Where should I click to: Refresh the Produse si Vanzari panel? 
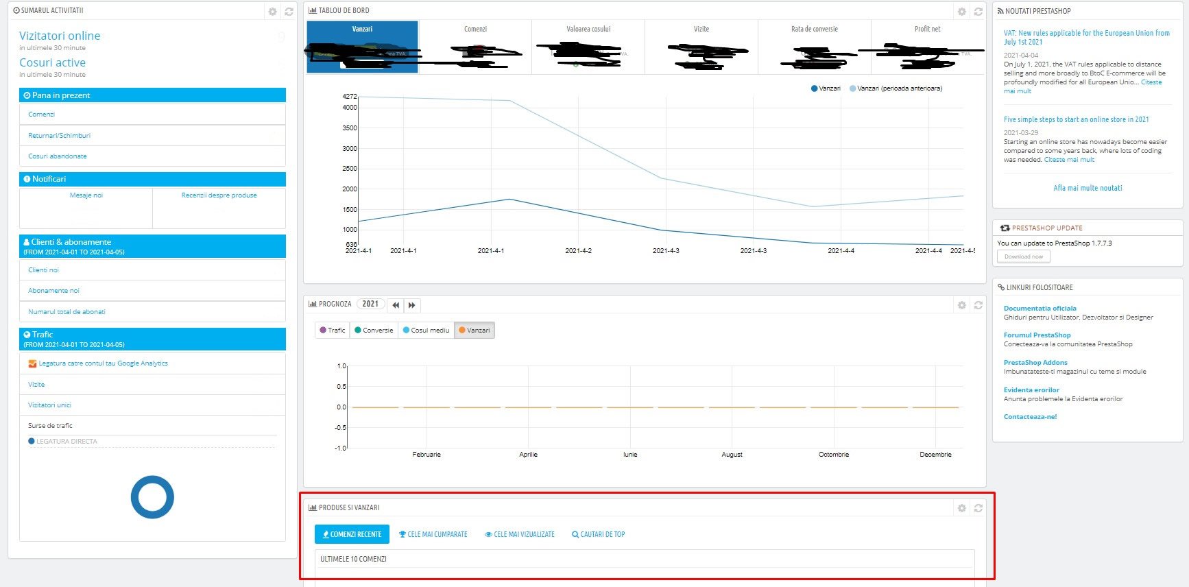(978, 508)
